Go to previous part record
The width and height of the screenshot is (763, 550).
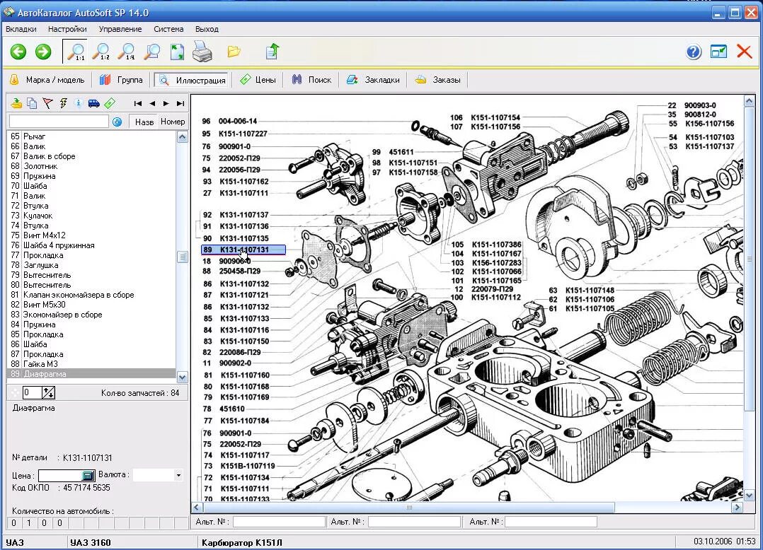(152, 103)
